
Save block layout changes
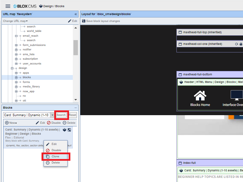tap(101, 21)
